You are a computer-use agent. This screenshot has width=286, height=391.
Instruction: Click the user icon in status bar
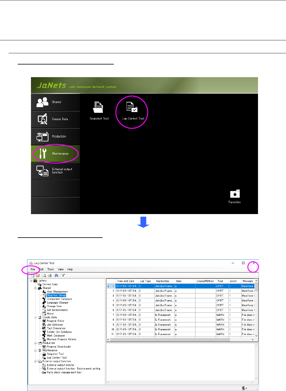click(x=244, y=388)
